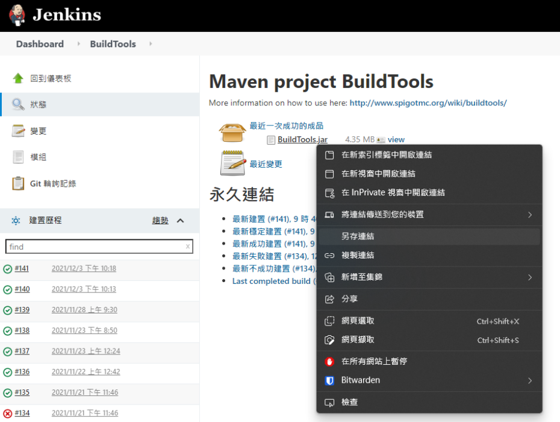Click the view link next to BuildTools.jar
560x422 pixels.
396,139
